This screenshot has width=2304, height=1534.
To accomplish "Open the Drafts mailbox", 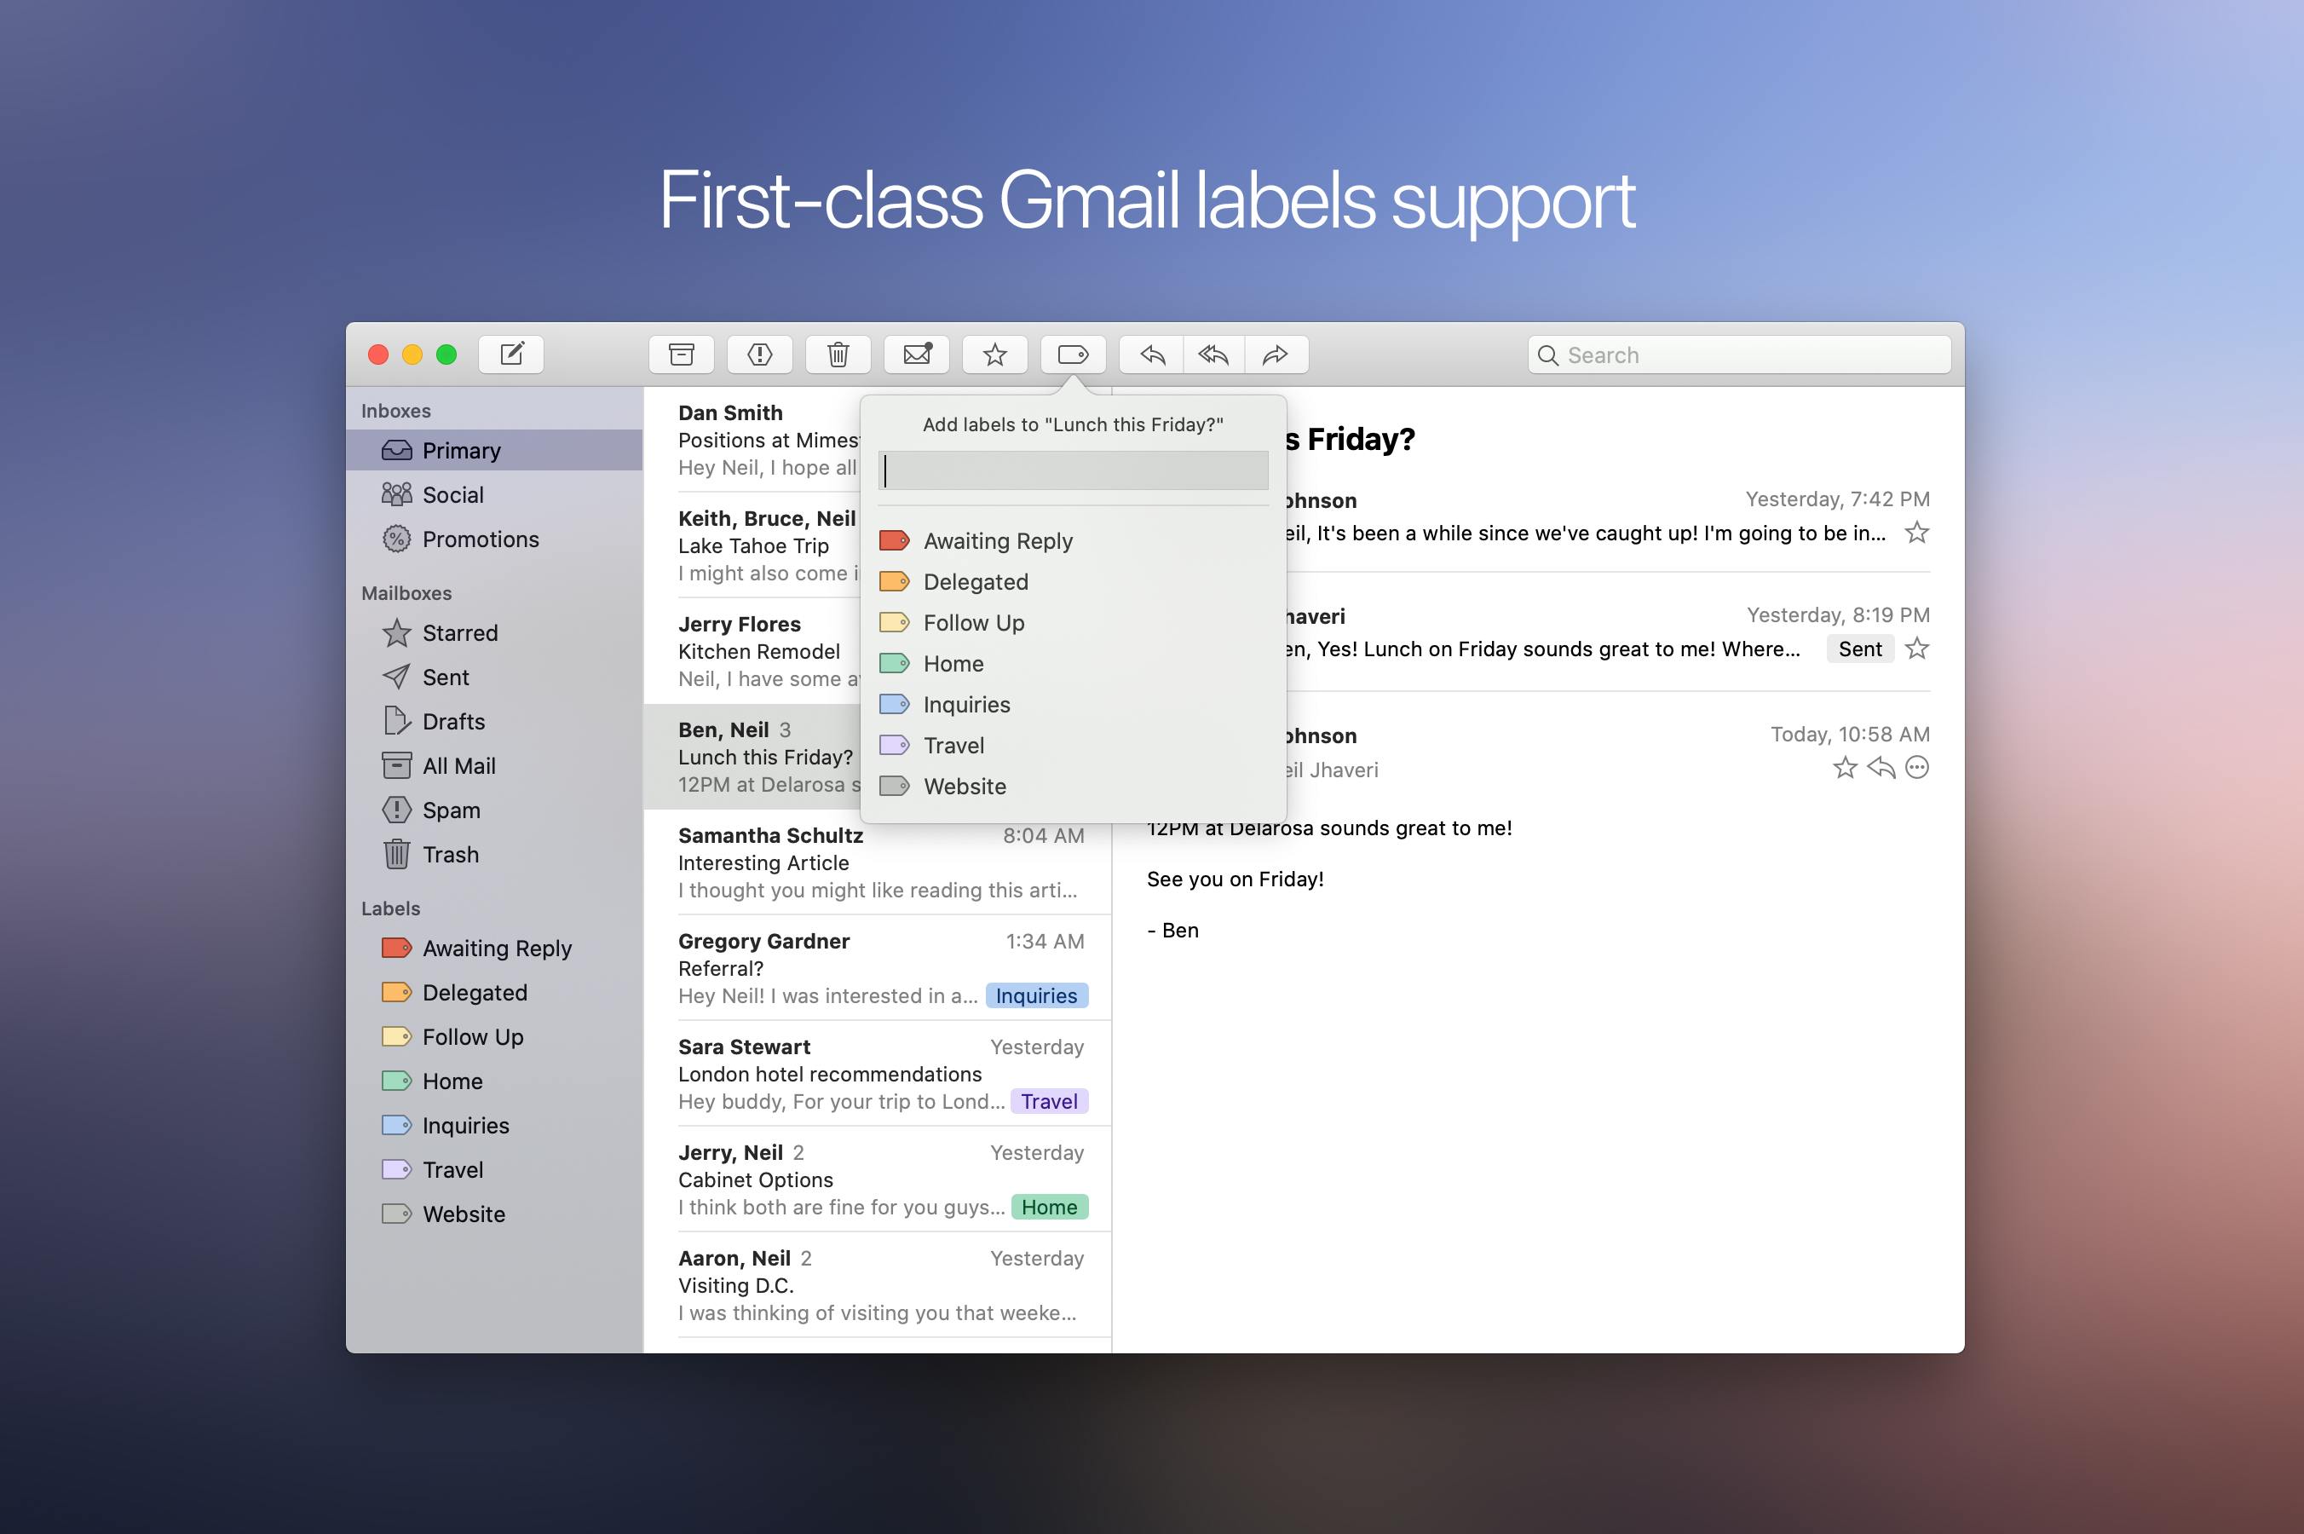I will click(x=495, y=721).
